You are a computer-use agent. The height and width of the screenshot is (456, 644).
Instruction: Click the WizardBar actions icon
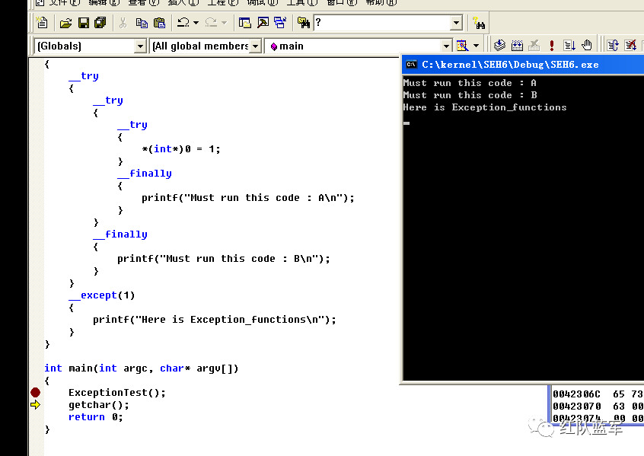pos(463,46)
